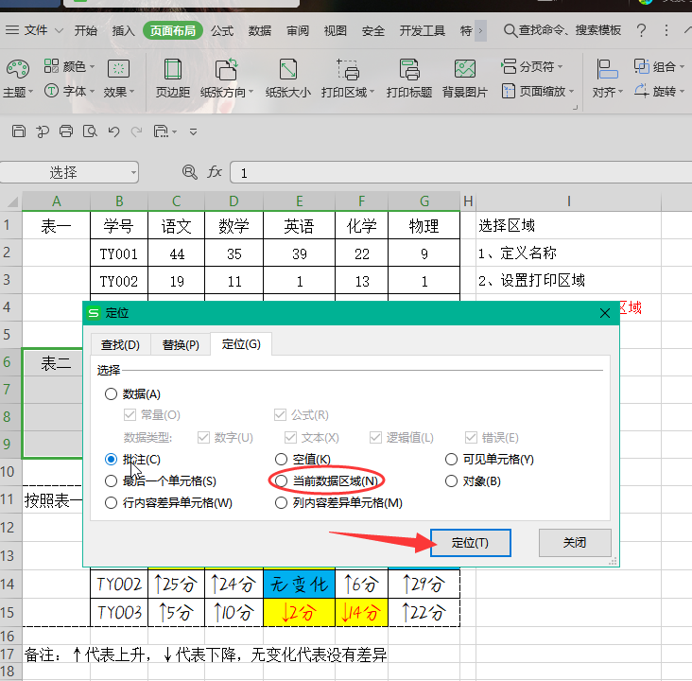Expand 页面缩放 dropdown arrow
Image resolution: width=692 pixels, height=681 pixels.
[572, 92]
